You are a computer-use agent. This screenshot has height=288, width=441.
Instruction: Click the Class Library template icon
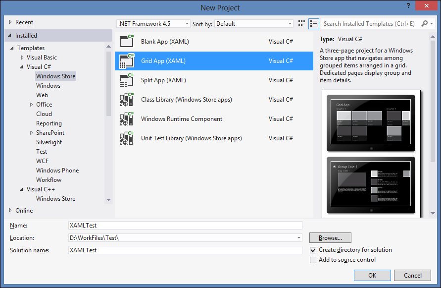(127, 100)
